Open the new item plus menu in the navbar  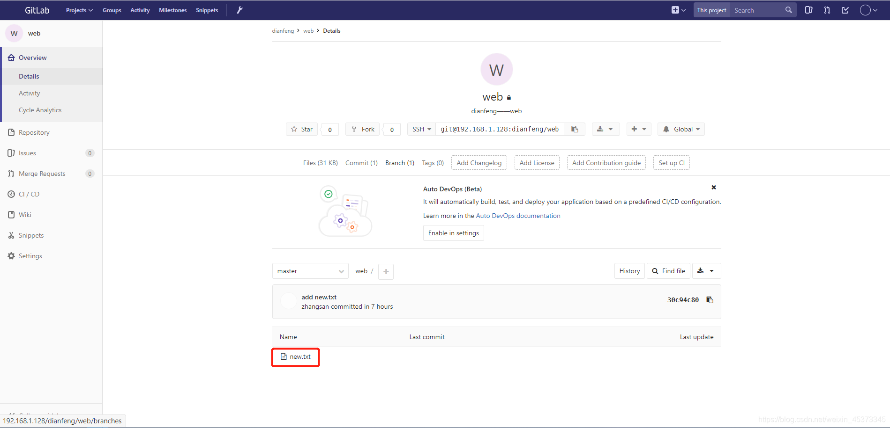point(678,10)
